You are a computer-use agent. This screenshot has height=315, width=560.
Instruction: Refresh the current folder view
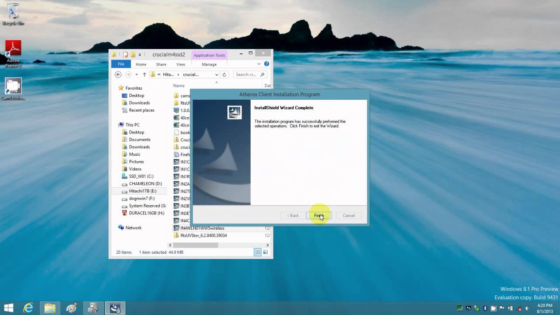click(x=224, y=74)
